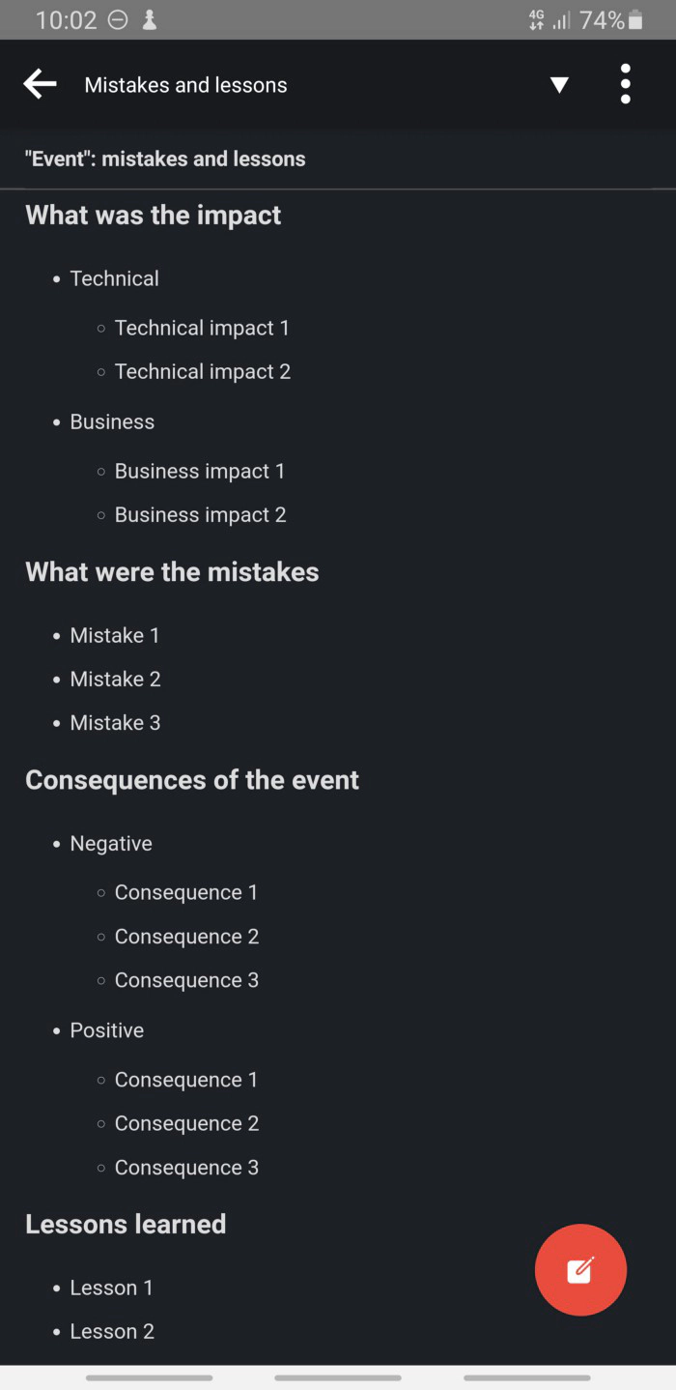Tap the back arrow icon
This screenshot has width=676, height=1390.
40,84
